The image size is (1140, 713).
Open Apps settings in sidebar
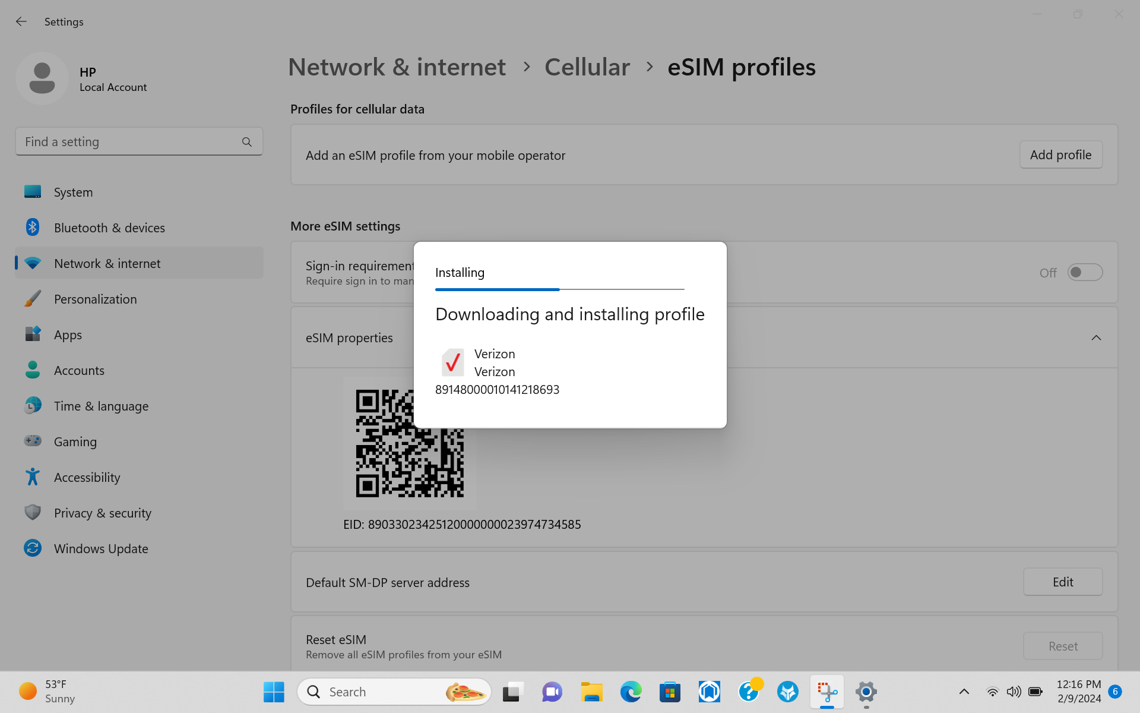(139, 335)
